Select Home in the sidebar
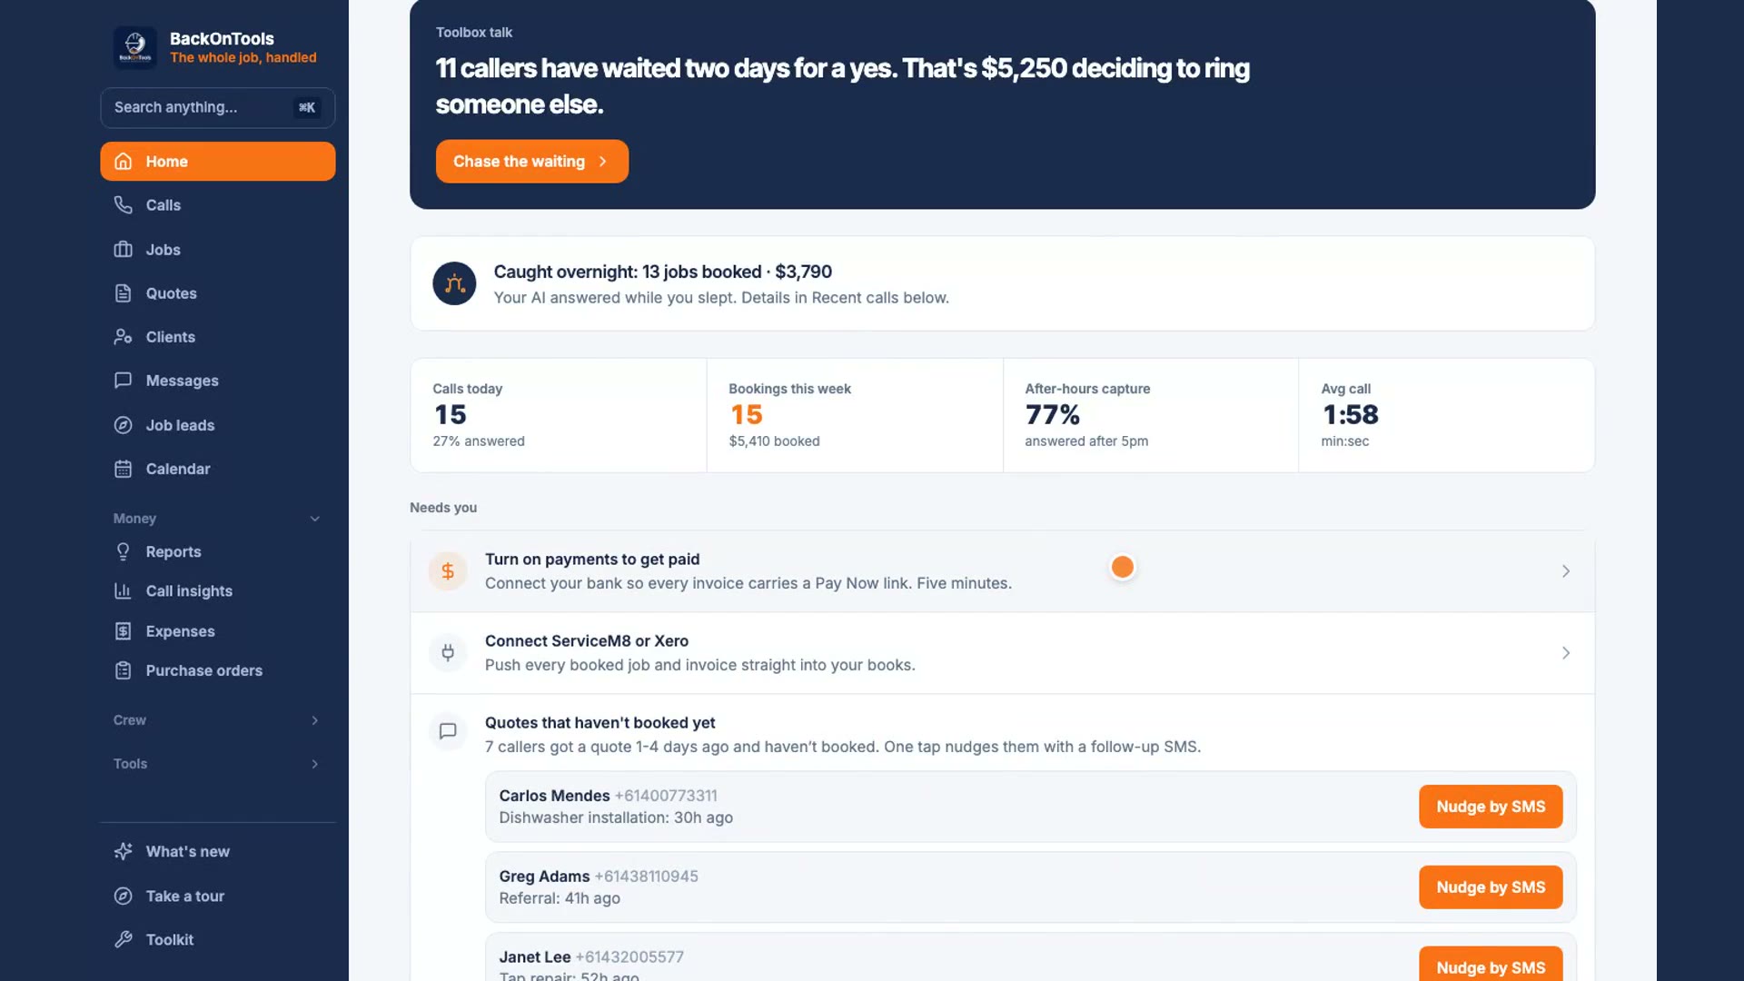This screenshot has height=981, width=1744. click(218, 162)
